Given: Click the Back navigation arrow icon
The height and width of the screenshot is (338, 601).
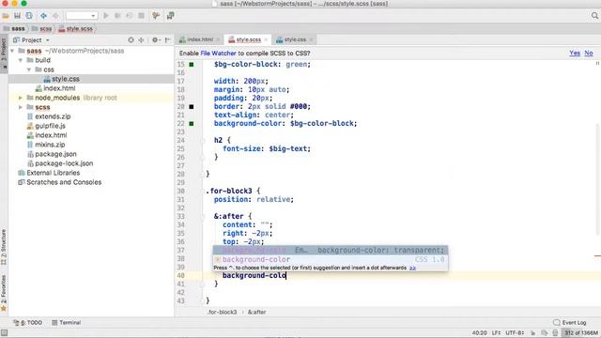Looking at the screenshot, I should [44, 16].
